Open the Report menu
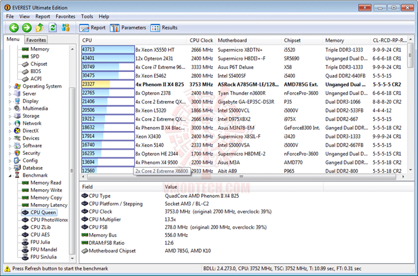Image resolution: width=418 pixels, height=276 pixels. point(42,16)
